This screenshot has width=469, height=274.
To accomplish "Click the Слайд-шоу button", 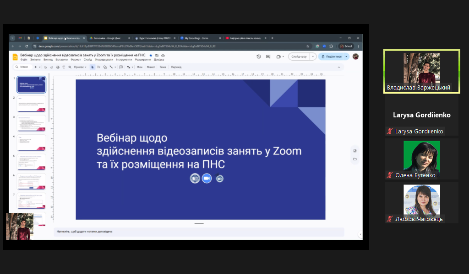I will (x=299, y=57).
